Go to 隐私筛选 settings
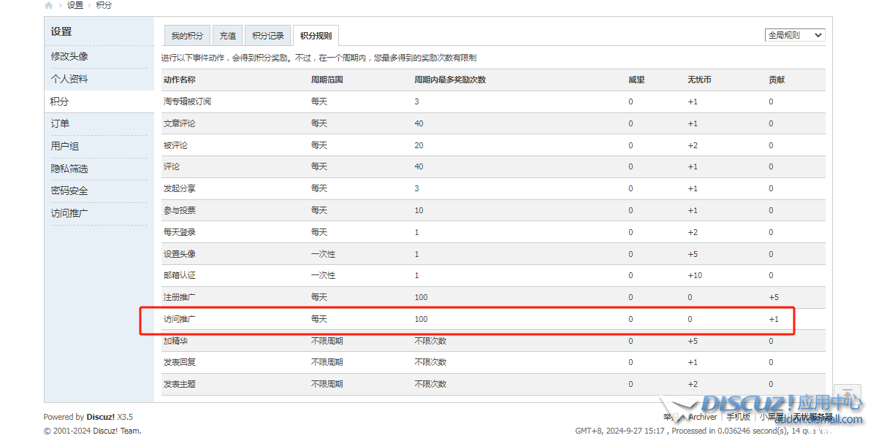Viewport: 876px width, 438px height. click(69, 169)
